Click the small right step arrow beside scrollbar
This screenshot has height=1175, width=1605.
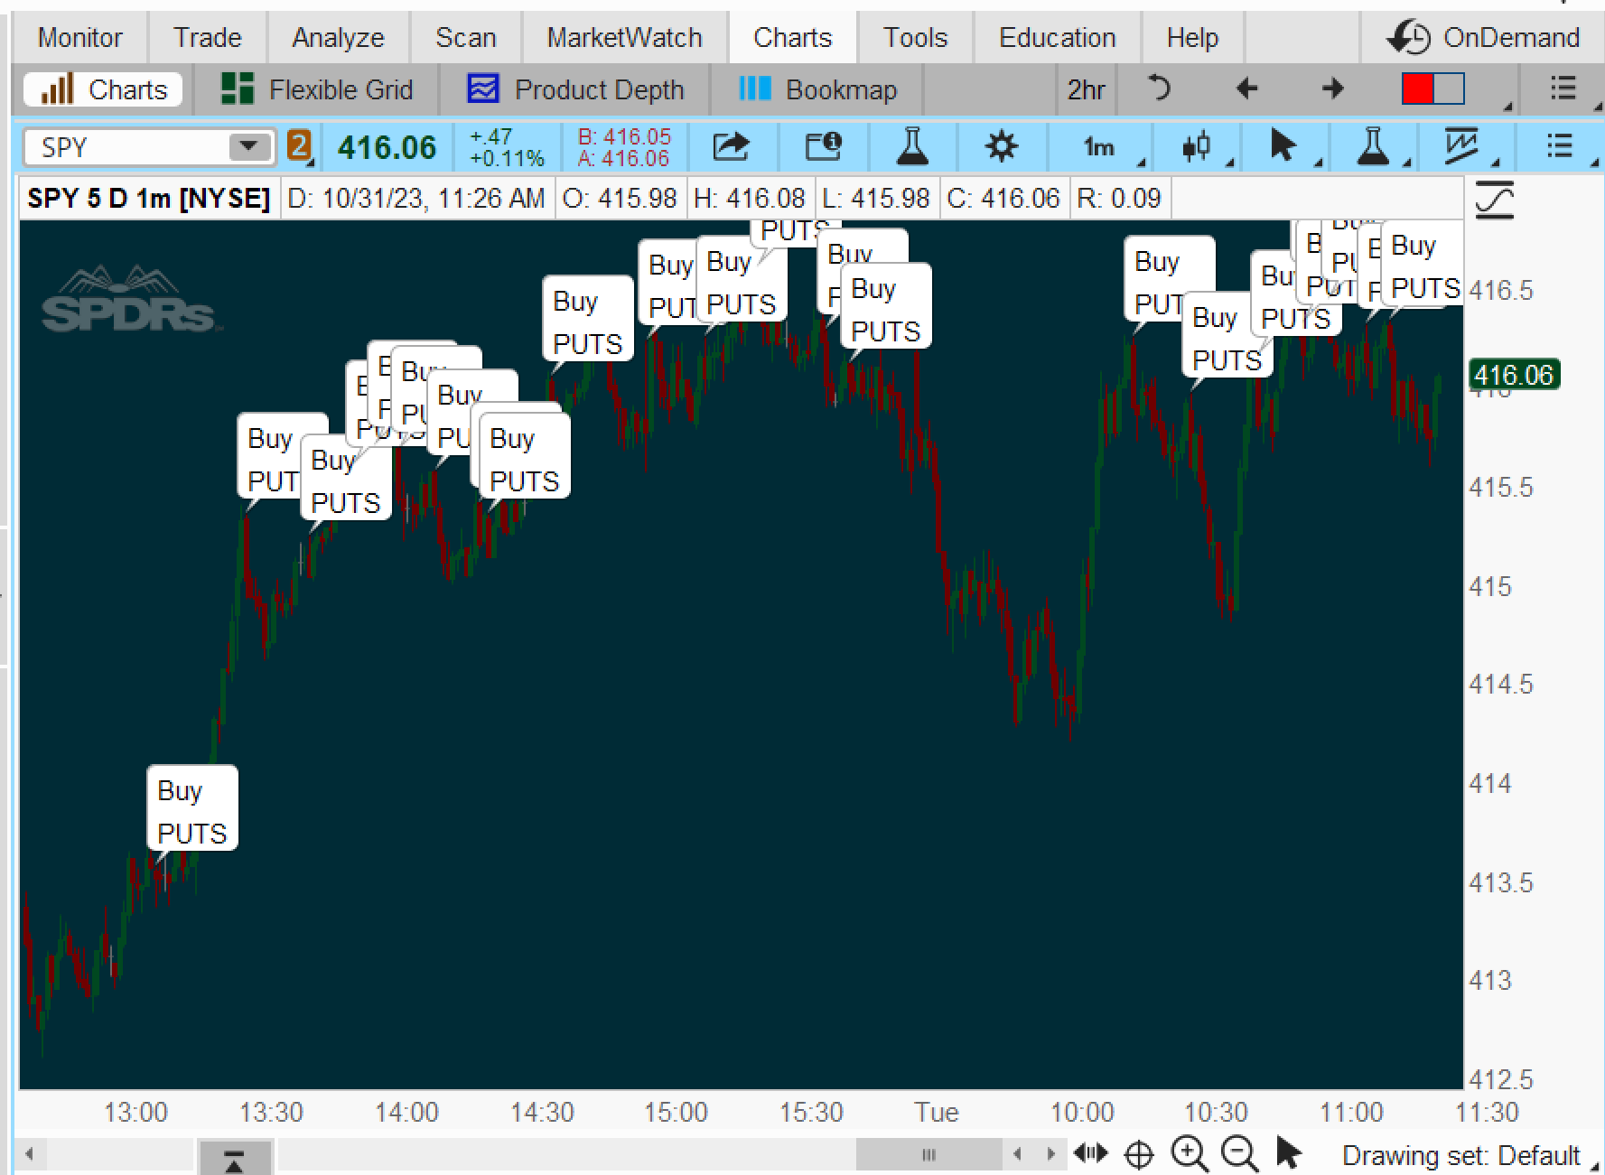coord(1050,1153)
